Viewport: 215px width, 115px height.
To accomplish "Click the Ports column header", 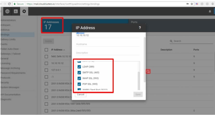I will [x=196, y=50].
